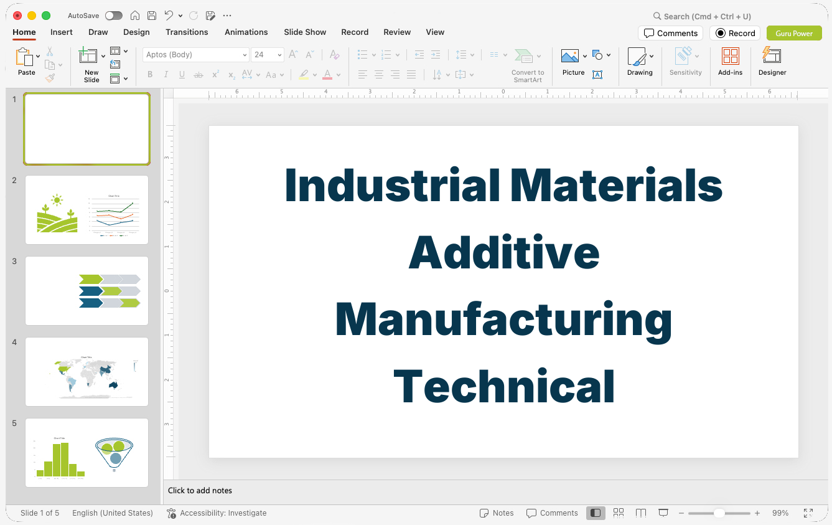Click the Redo icon in title bar
832x525 pixels.
194,16
